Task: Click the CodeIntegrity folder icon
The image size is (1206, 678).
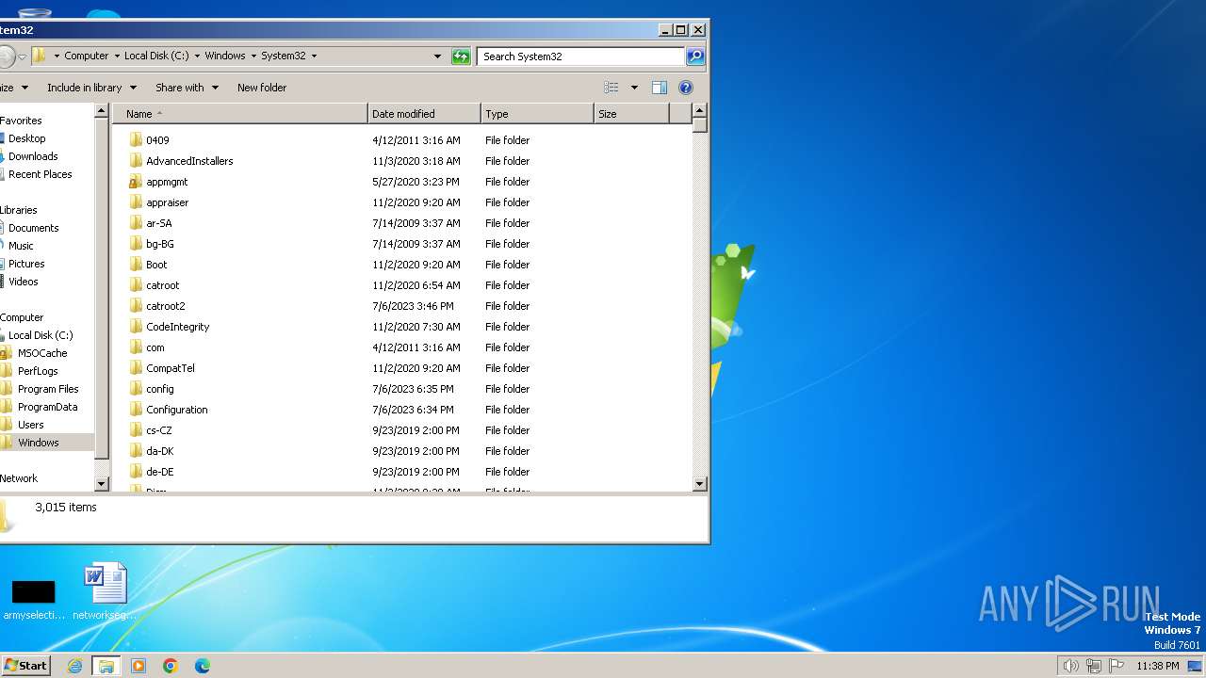Action: point(136,327)
